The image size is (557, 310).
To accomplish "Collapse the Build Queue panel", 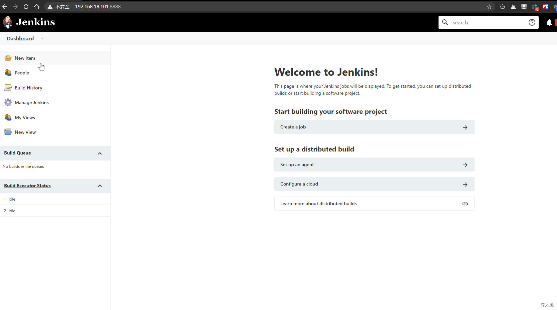I will [100, 153].
